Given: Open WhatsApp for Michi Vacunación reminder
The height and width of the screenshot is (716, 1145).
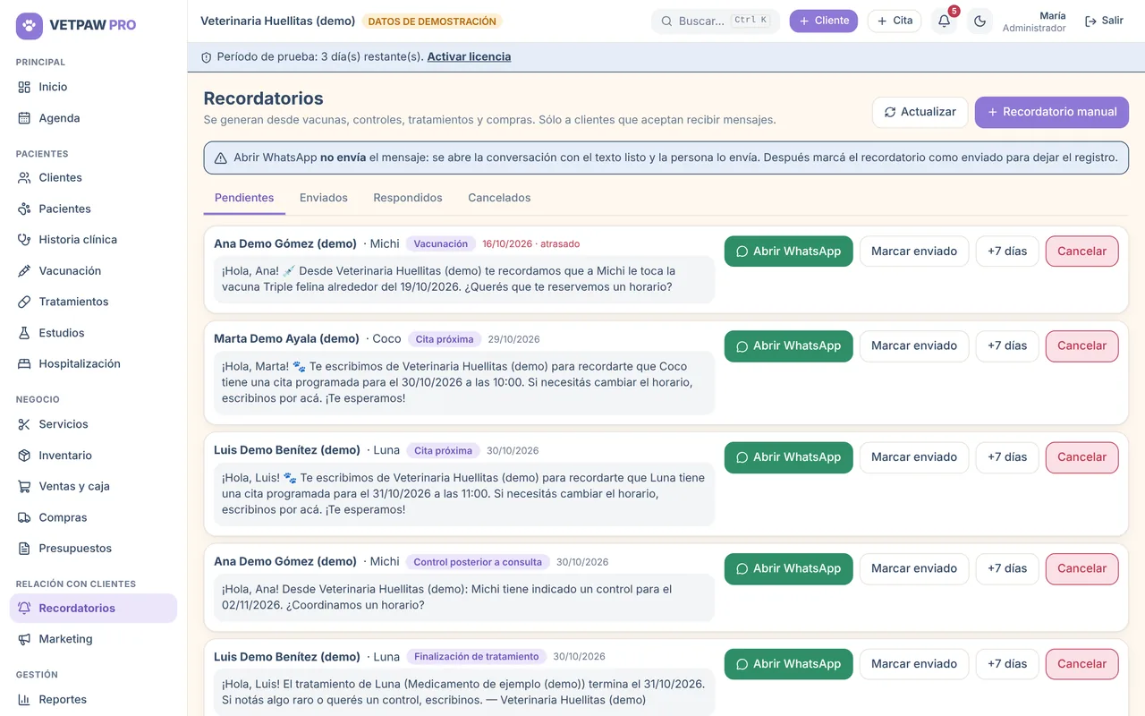Looking at the screenshot, I should pyautogui.click(x=788, y=251).
